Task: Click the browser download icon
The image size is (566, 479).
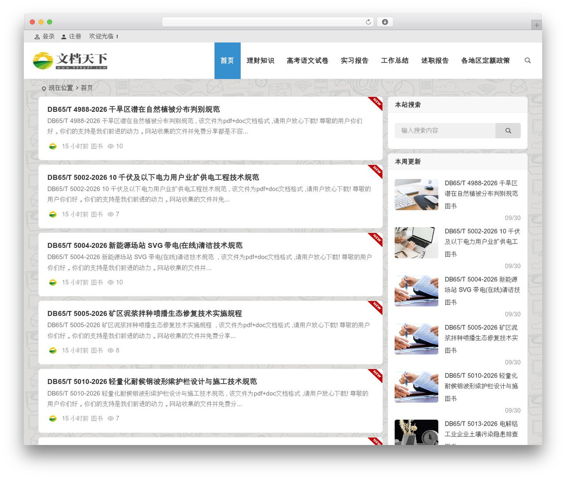Action: tap(385, 22)
